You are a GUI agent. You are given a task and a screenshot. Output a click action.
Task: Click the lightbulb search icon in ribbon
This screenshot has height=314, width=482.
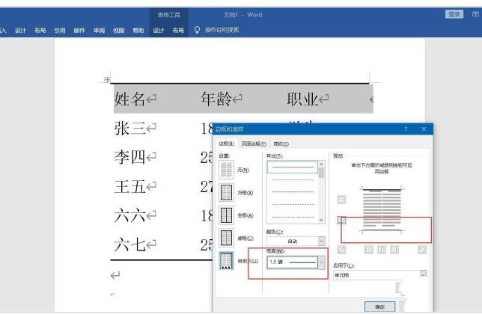tap(197, 30)
